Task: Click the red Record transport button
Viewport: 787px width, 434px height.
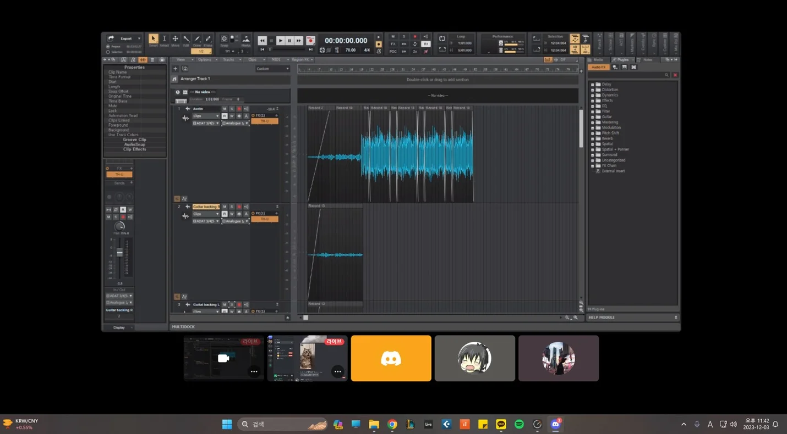Action: (310, 41)
